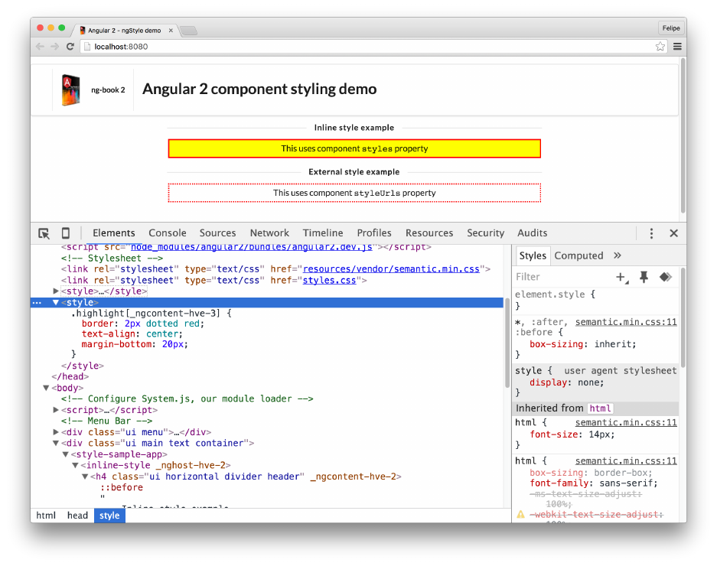The image size is (717, 566).
Task: Open DevTools three-dot options menu
Action: pos(651,233)
